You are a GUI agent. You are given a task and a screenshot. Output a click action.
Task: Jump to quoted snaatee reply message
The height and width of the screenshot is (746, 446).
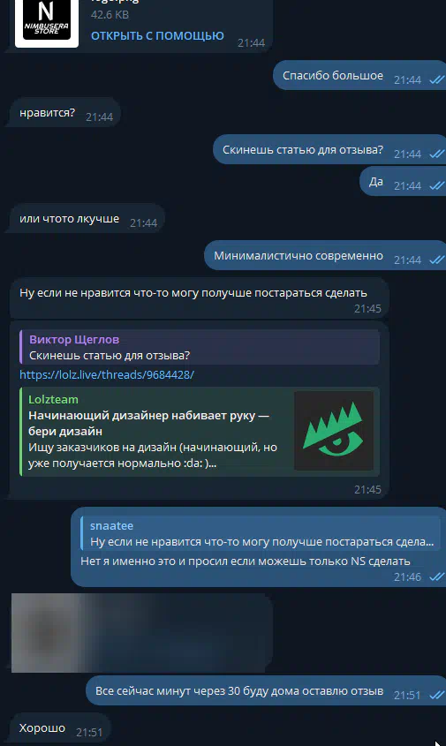pyautogui.click(x=261, y=533)
